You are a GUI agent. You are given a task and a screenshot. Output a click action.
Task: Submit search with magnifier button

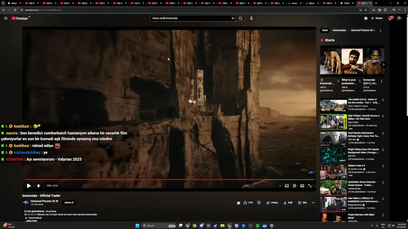(241, 18)
